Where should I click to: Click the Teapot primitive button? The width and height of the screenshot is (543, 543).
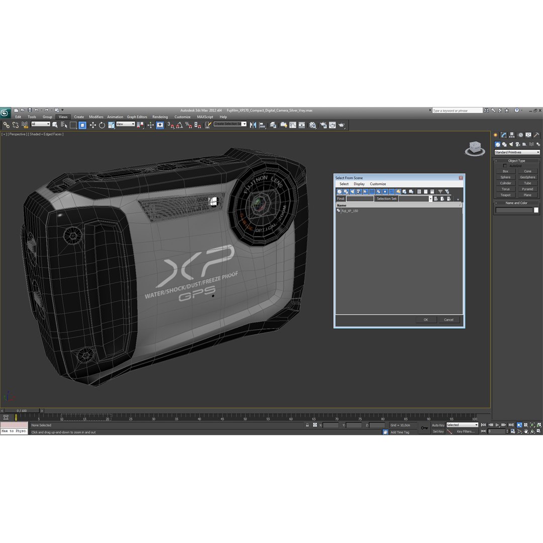505,195
